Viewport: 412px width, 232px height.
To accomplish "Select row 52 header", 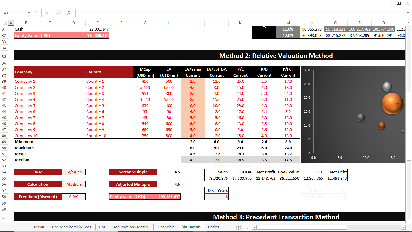I will [x=4, y=160].
